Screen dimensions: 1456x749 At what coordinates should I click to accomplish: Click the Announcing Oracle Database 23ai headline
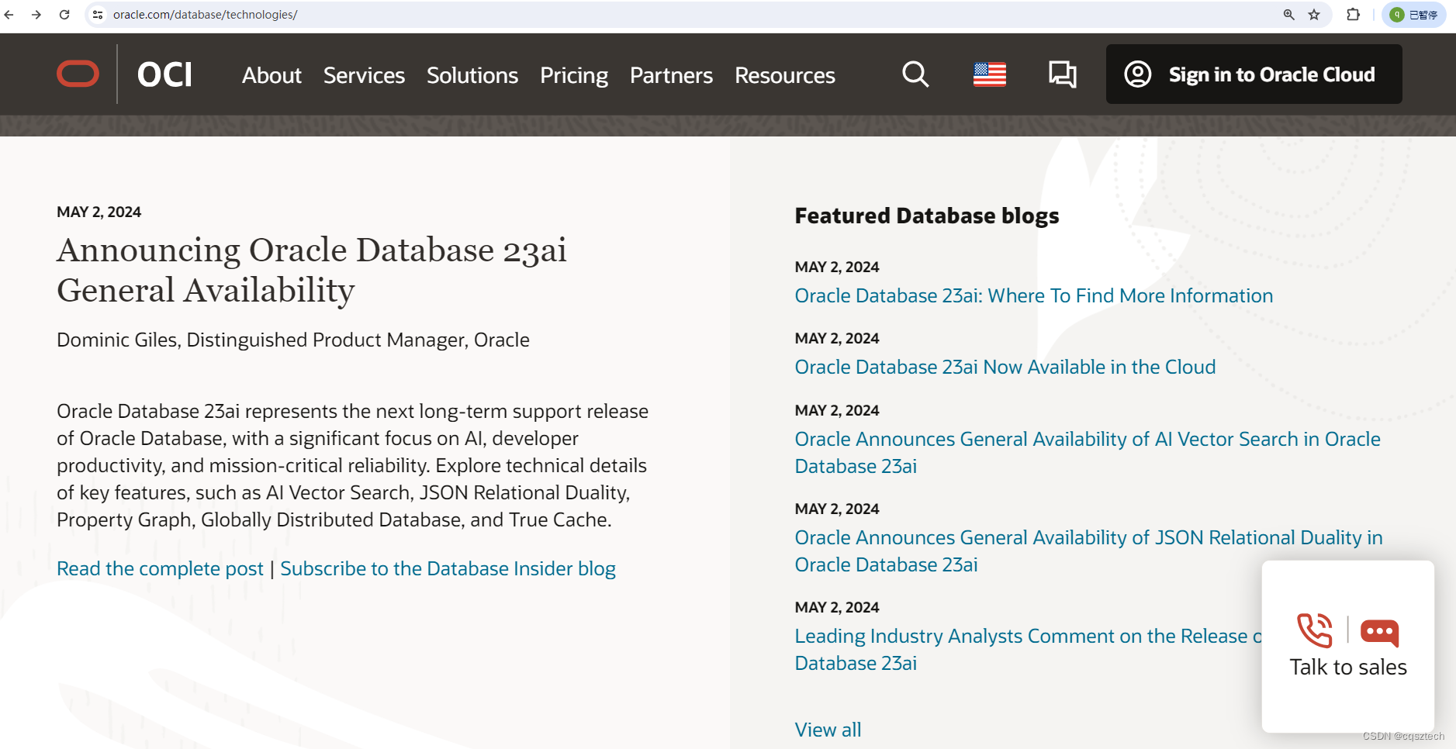click(x=312, y=270)
